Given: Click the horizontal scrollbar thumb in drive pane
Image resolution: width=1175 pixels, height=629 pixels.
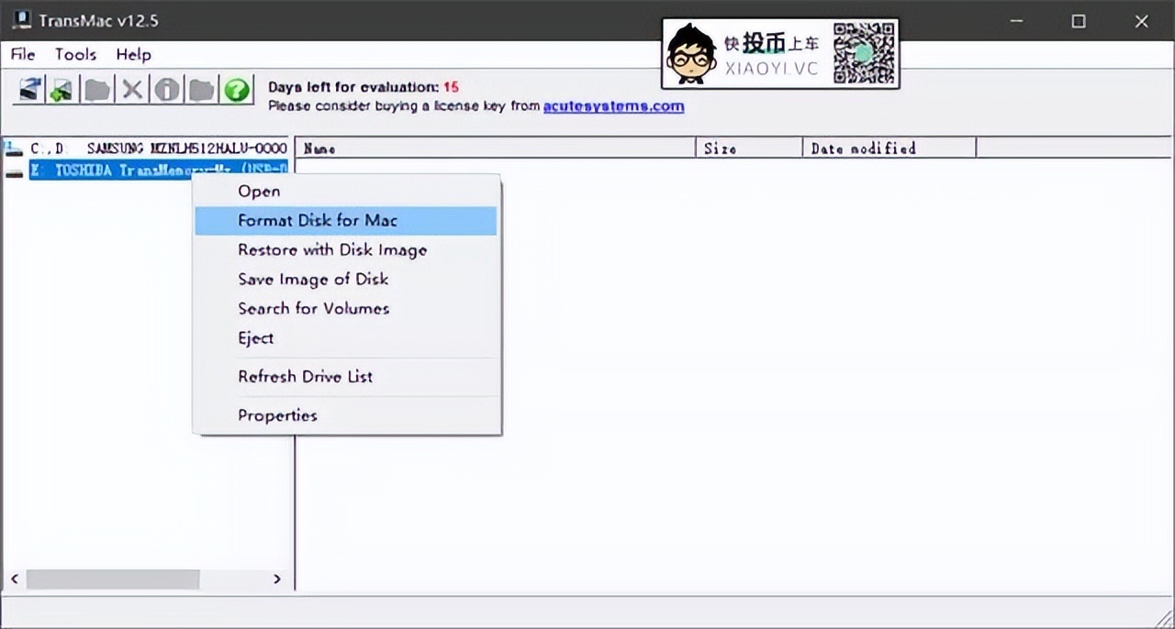Looking at the screenshot, I should point(112,579).
